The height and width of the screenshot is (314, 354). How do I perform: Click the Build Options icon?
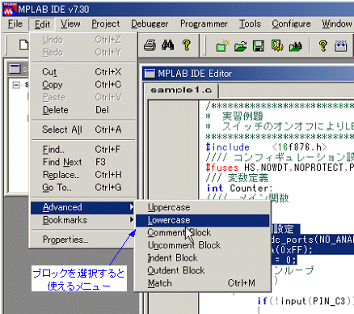[277, 46]
